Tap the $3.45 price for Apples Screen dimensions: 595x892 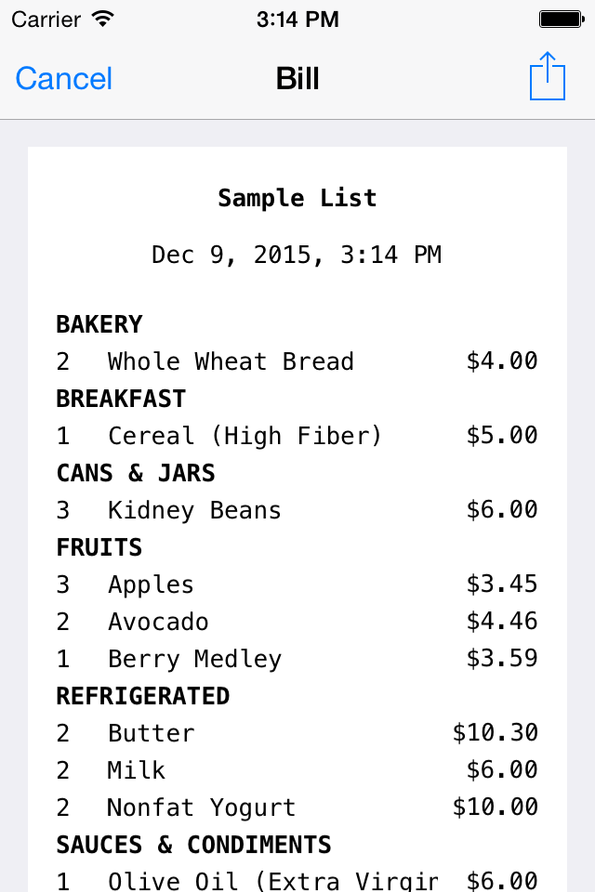tap(502, 584)
